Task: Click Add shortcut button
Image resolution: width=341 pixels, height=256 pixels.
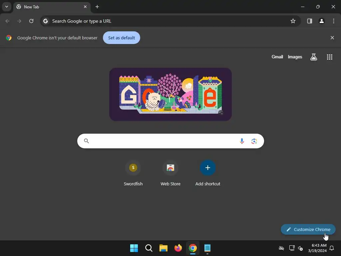Action: [208, 173]
